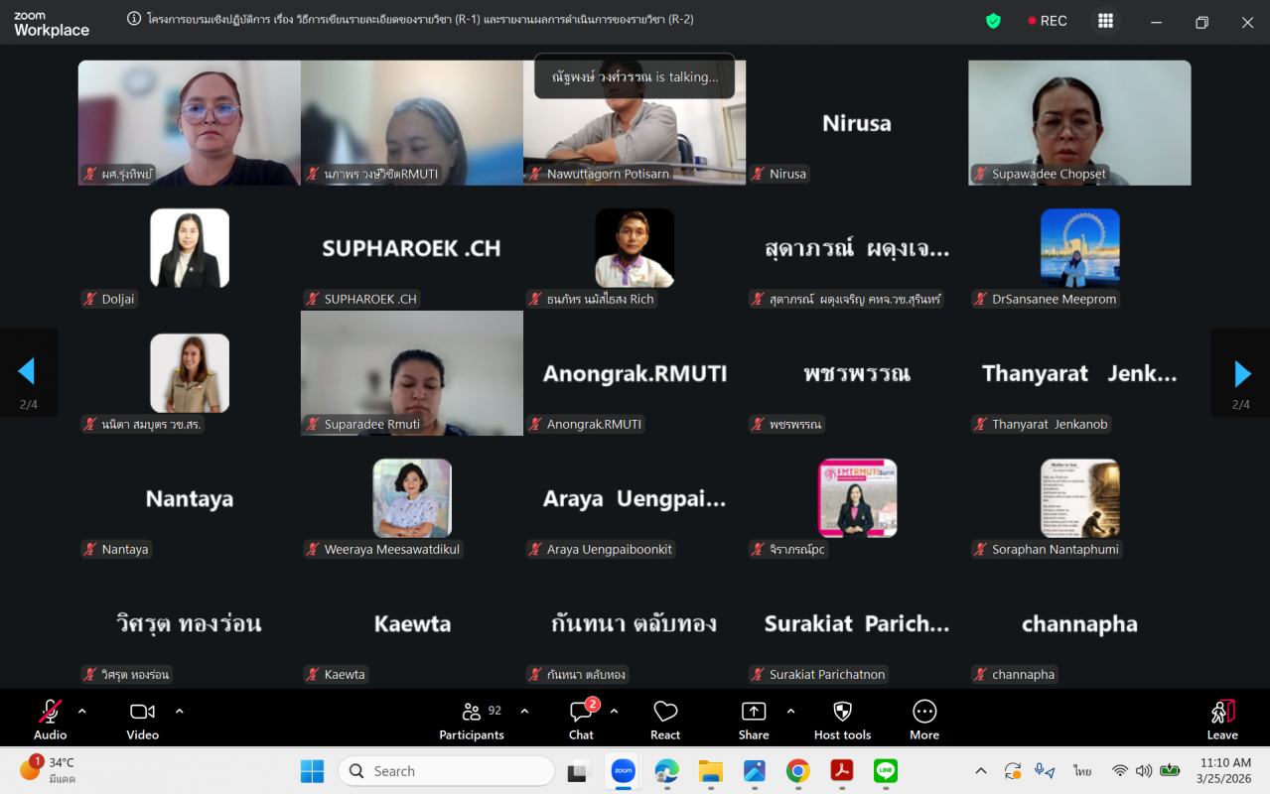Expand the Video options arrow
The width and height of the screenshot is (1270, 794).
coord(180,711)
